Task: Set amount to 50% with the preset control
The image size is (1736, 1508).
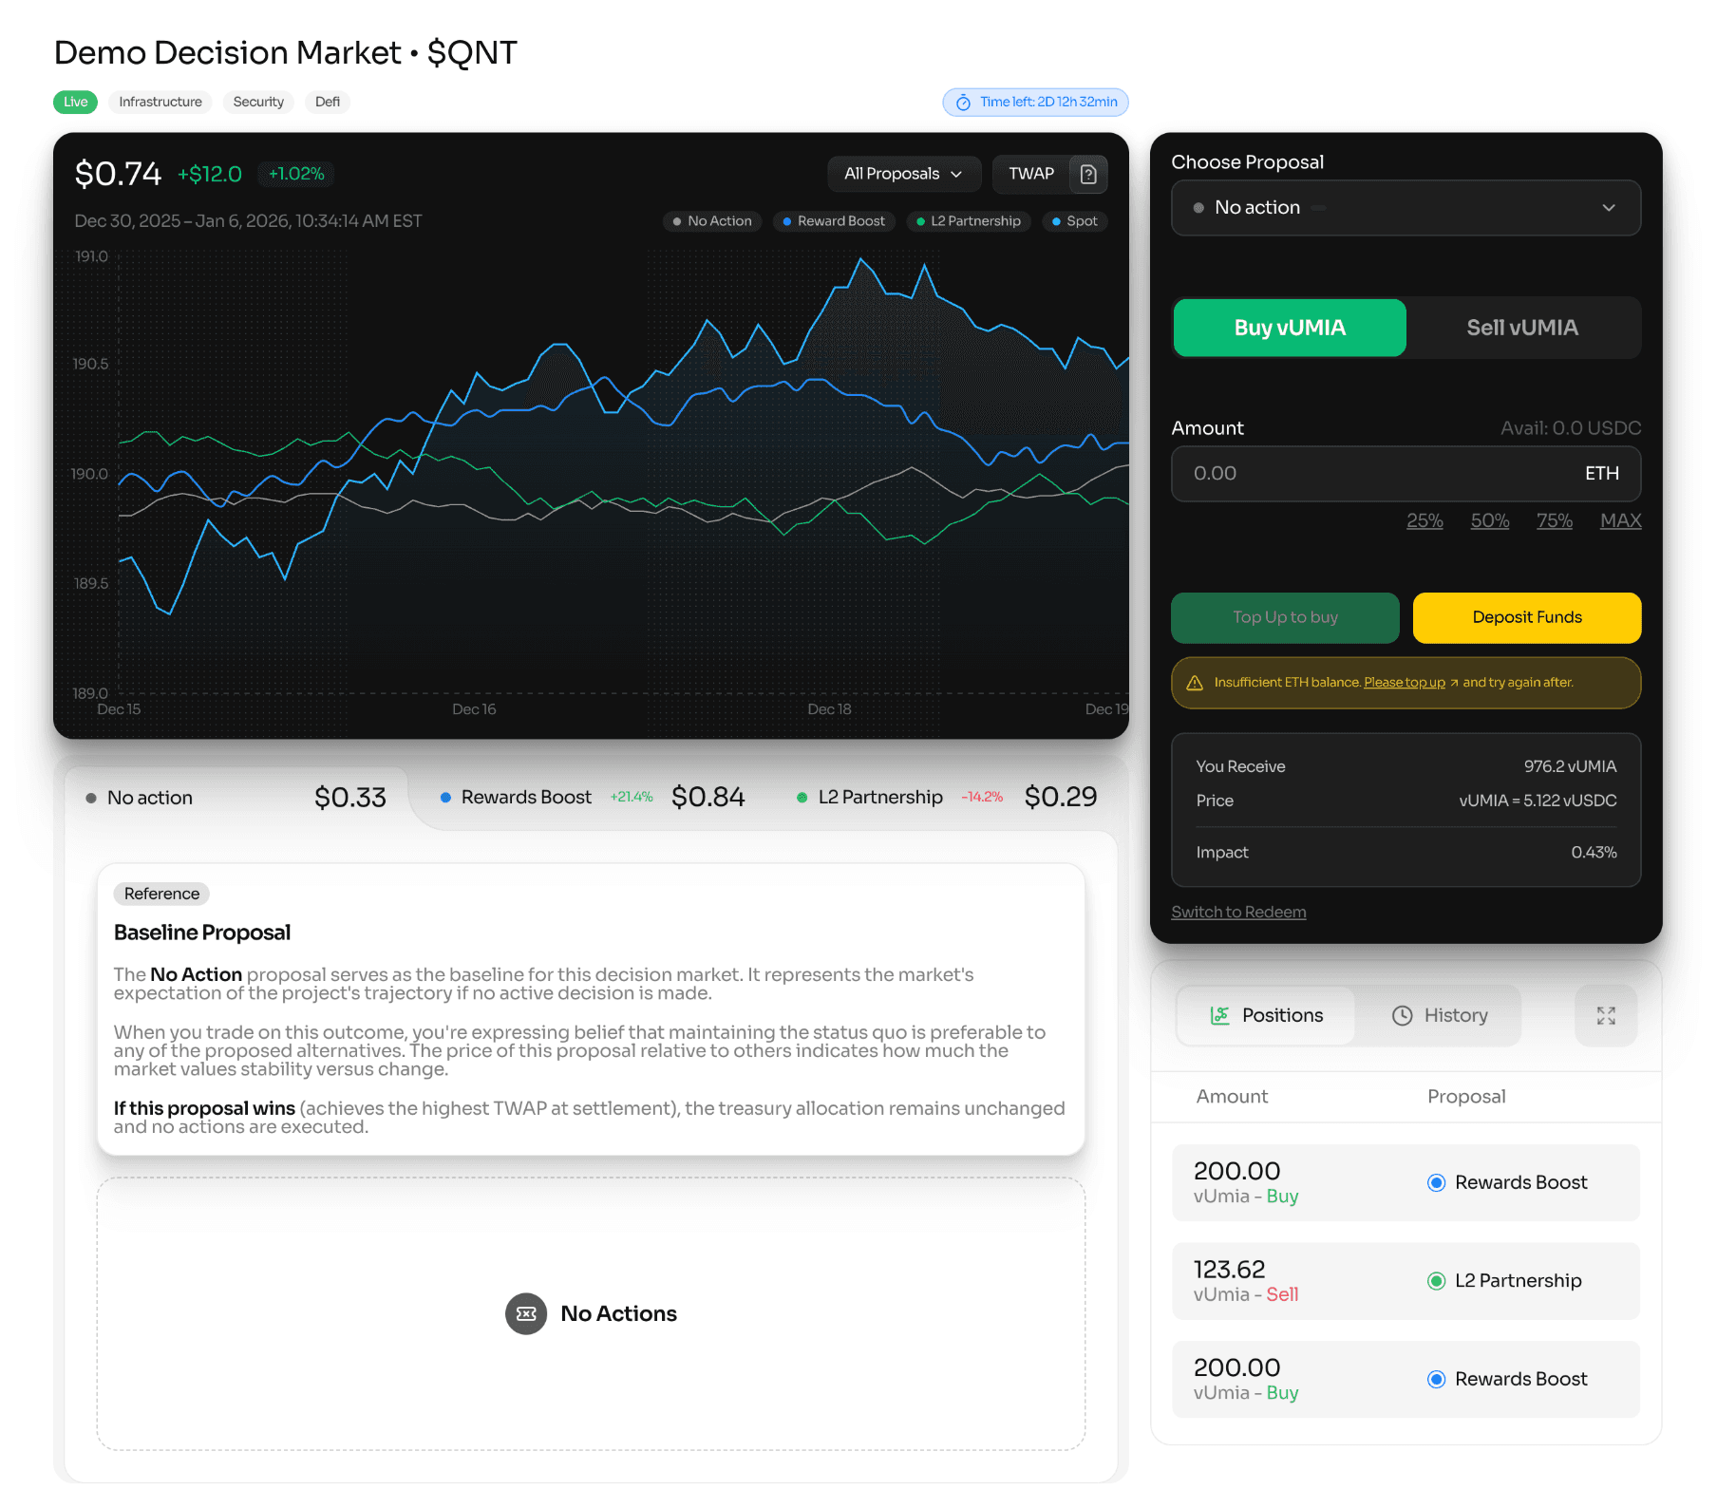Action: (x=1489, y=520)
